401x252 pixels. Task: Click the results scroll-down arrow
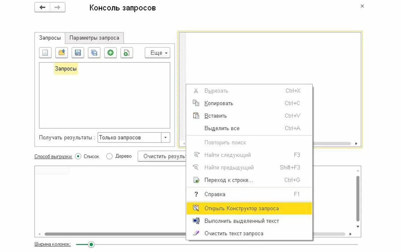click(358, 227)
